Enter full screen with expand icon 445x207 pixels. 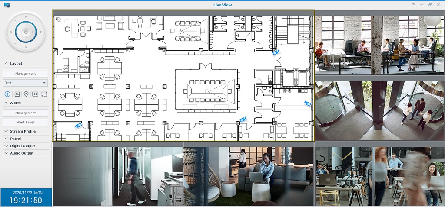pyautogui.click(x=44, y=94)
